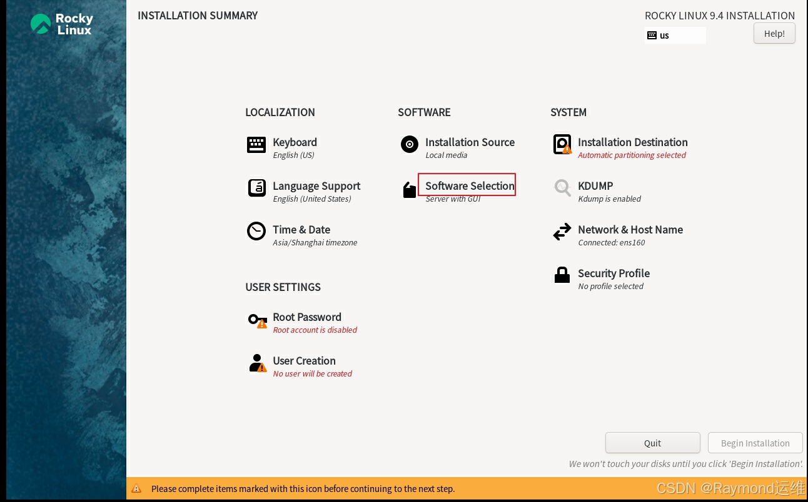Open Software Selection settings
This screenshot has width=808, height=502.
(470, 186)
